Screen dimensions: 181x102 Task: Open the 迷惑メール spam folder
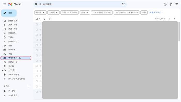13,62
